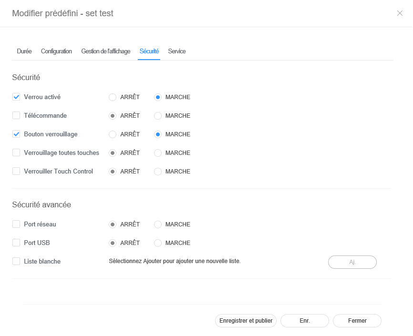Screen dimensions: 413x336
Task: Choose MARCHE for Port USB
Action: pos(158,243)
